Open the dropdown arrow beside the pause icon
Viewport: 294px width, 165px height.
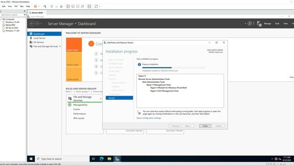click(39, 6)
